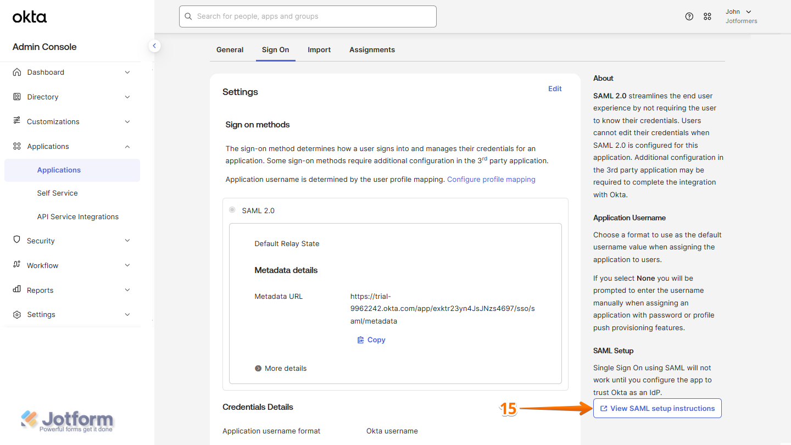791x445 pixels.
Task: Expand the Customizations menu chevron
Action: tap(127, 121)
